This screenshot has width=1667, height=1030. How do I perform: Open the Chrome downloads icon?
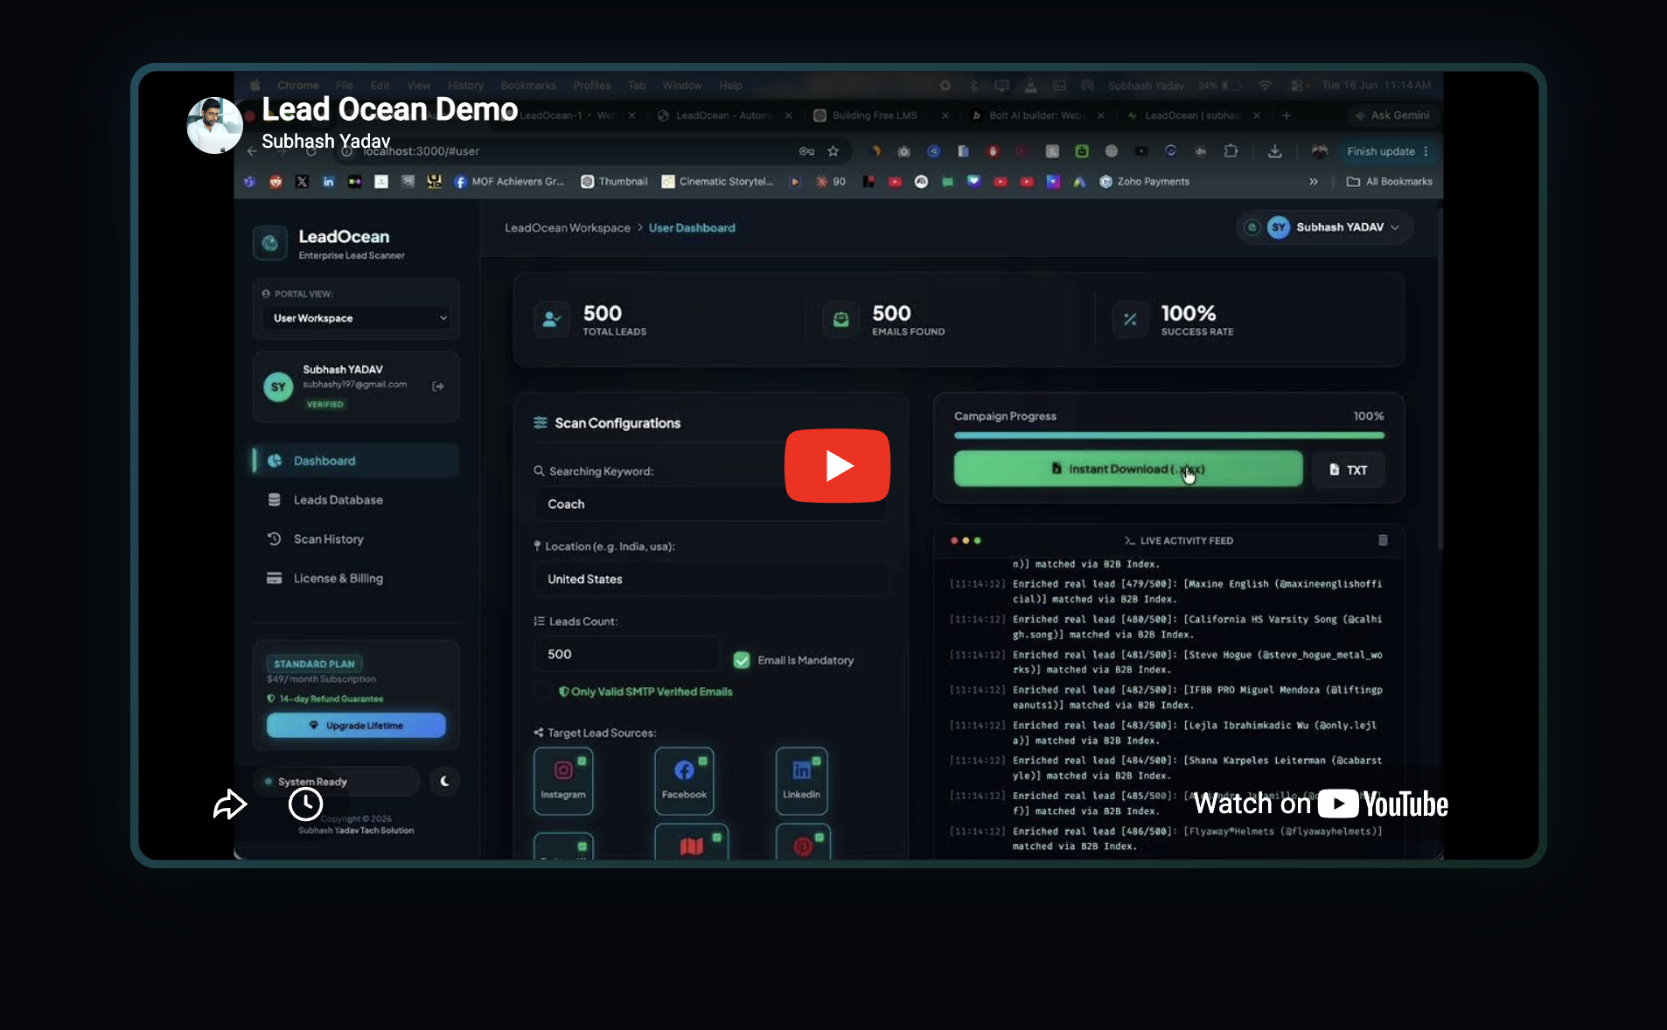click(1275, 151)
